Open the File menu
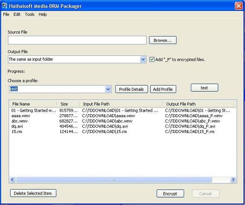 (x=6, y=14)
